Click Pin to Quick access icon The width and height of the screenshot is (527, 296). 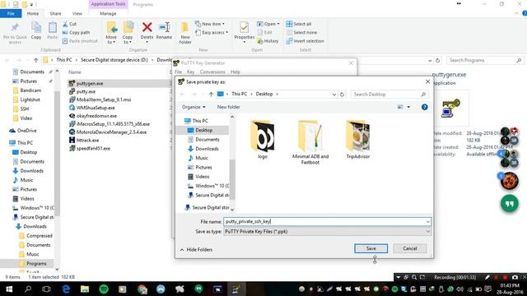click(15, 27)
